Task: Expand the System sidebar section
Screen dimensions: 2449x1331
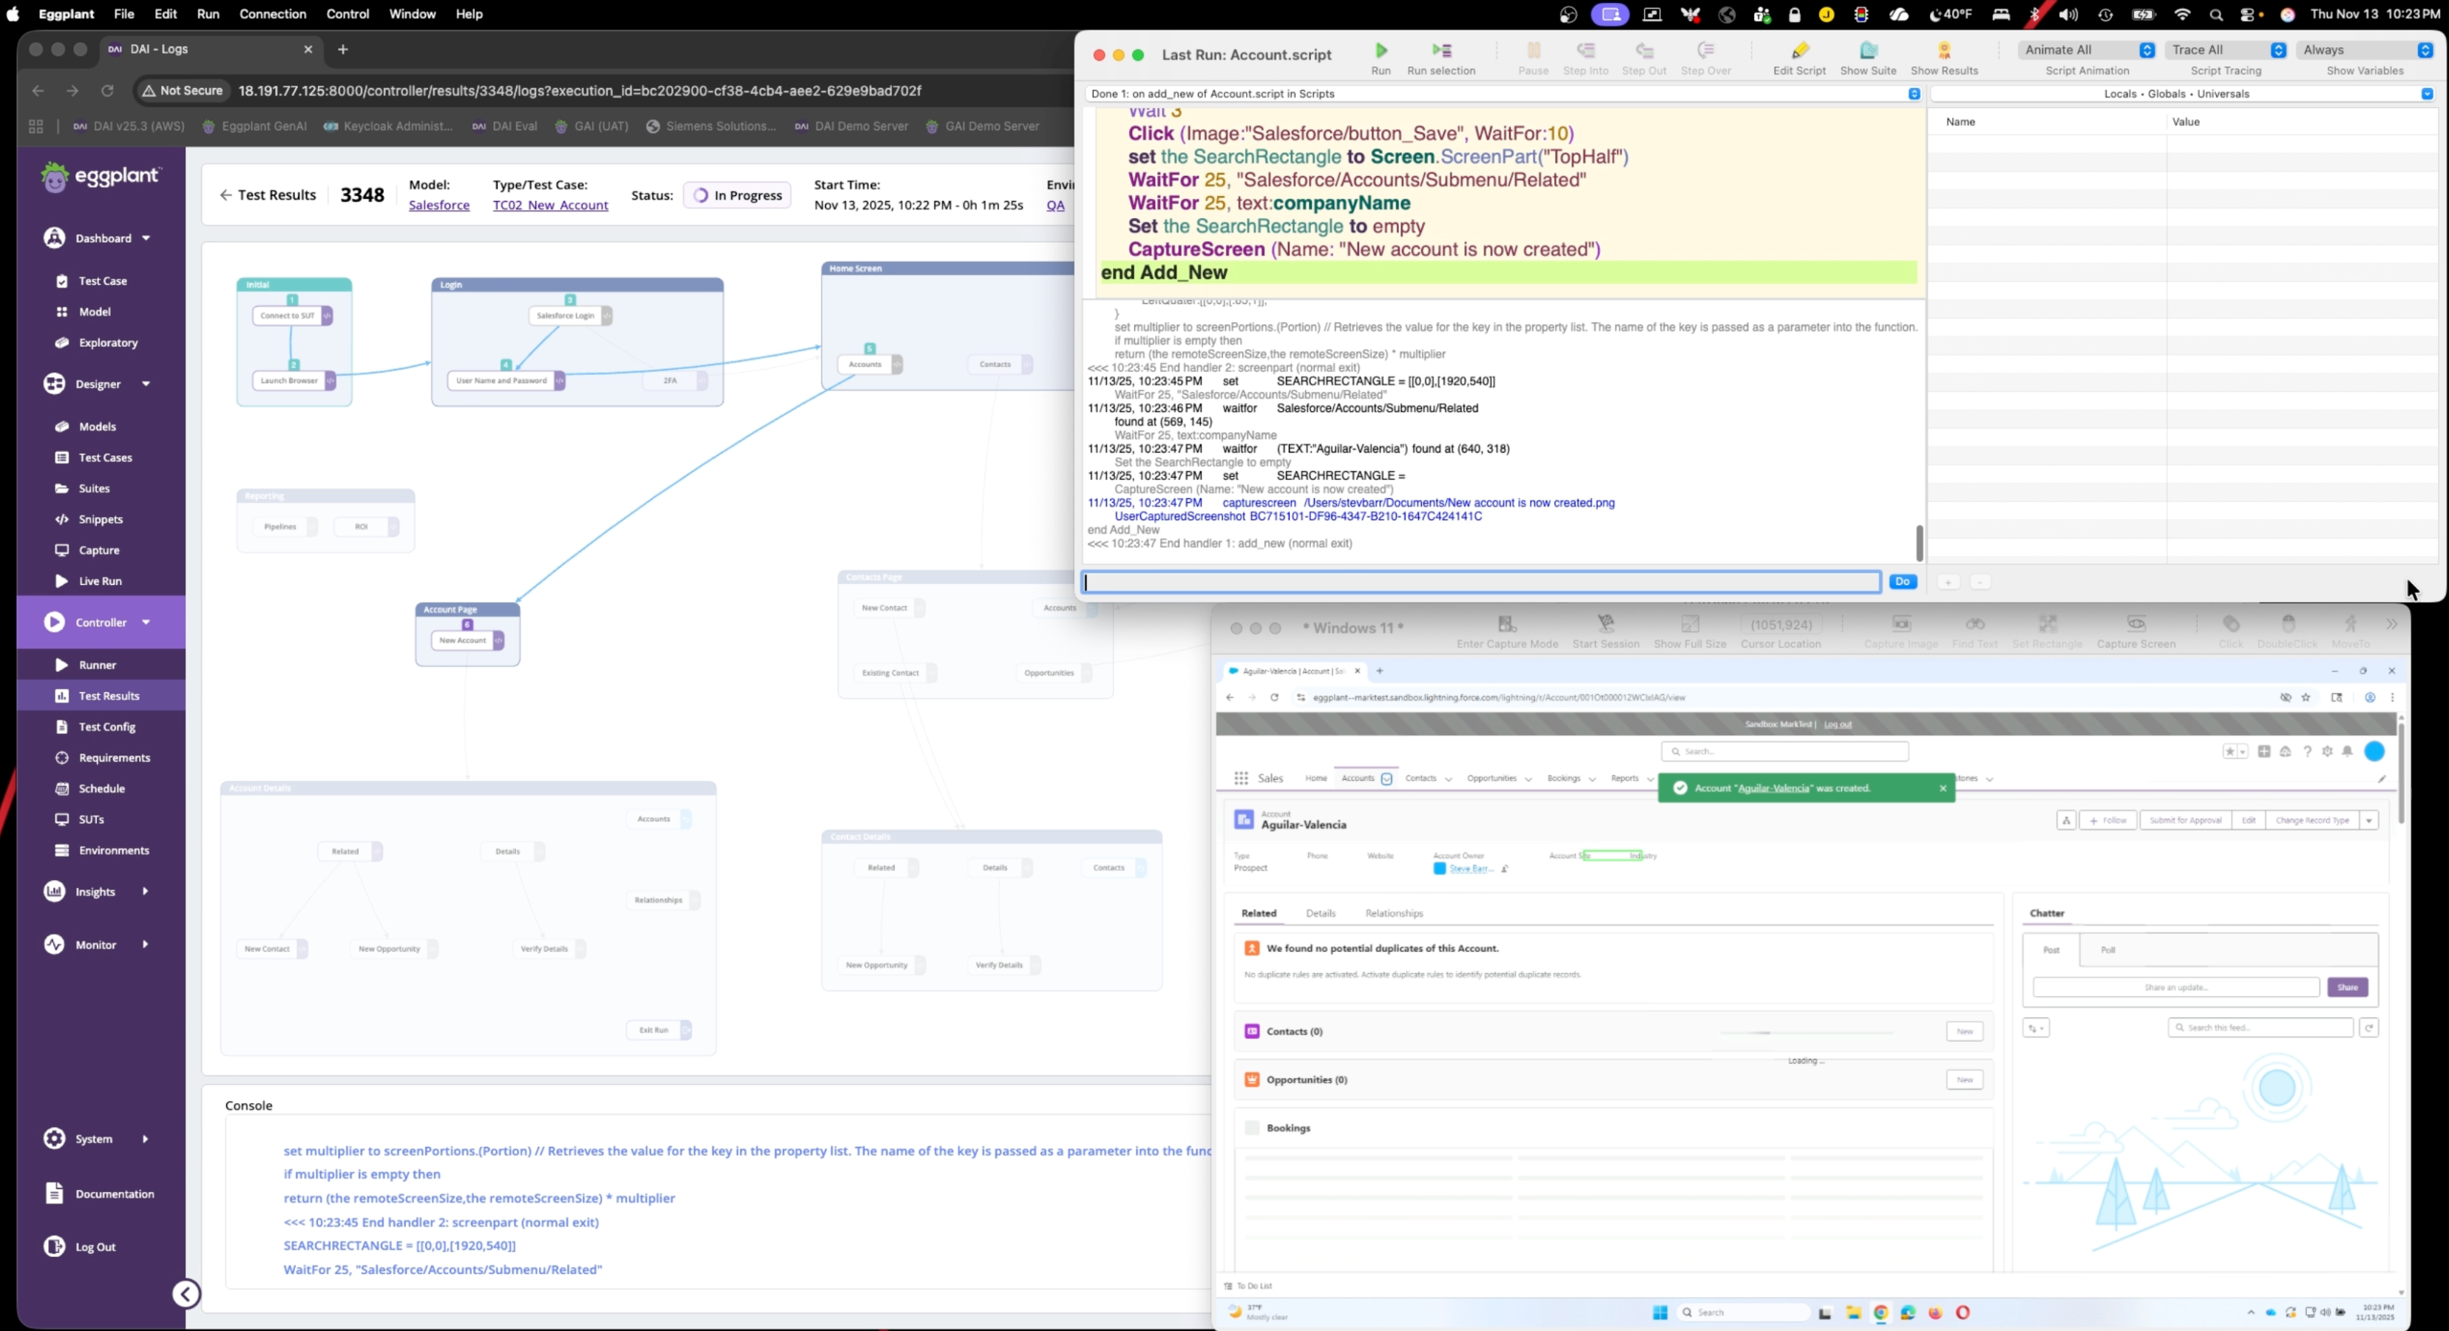Action: click(x=146, y=1139)
